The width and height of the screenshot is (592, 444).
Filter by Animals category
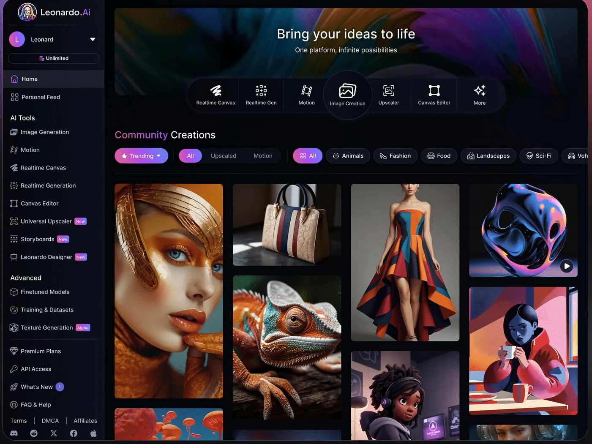[348, 156]
